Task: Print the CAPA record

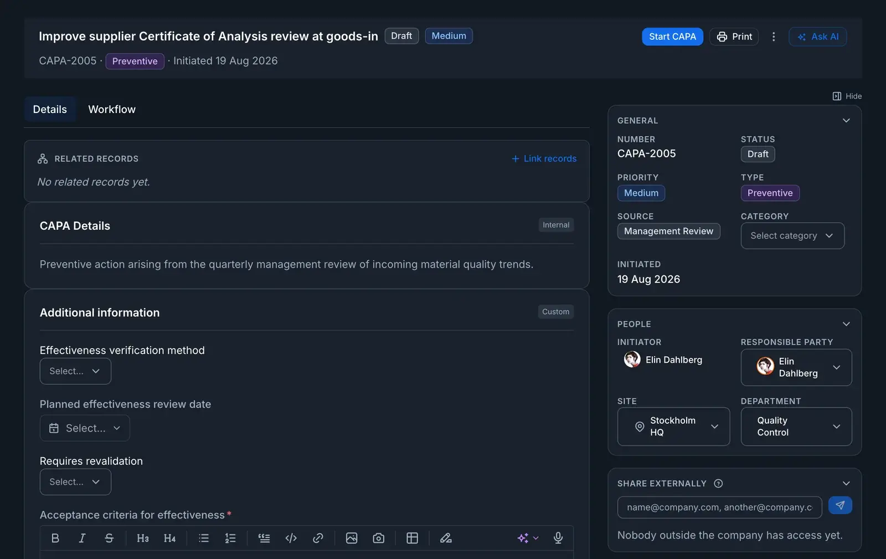Action: tap(734, 37)
